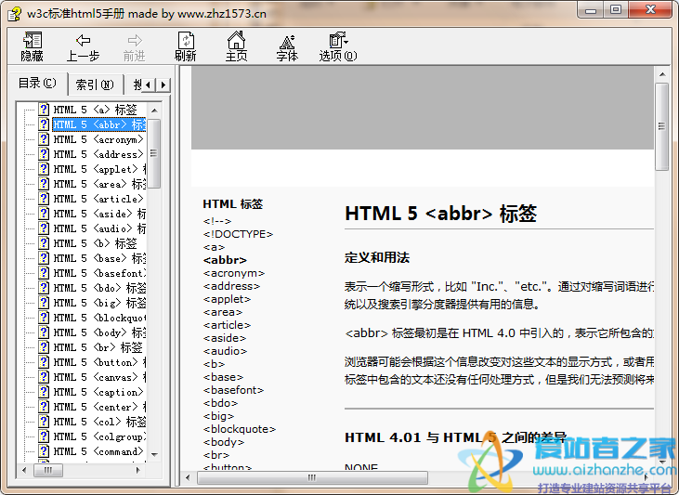This screenshot has width=679, height=495.
Task: Open the <!--> link in HTML 标签 list
Action: coord(217,221)
